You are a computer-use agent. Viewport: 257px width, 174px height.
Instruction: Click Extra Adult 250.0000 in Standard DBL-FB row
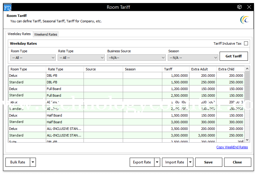tap(203, 82)
